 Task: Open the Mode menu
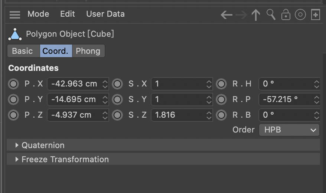(x=38, y=14)
